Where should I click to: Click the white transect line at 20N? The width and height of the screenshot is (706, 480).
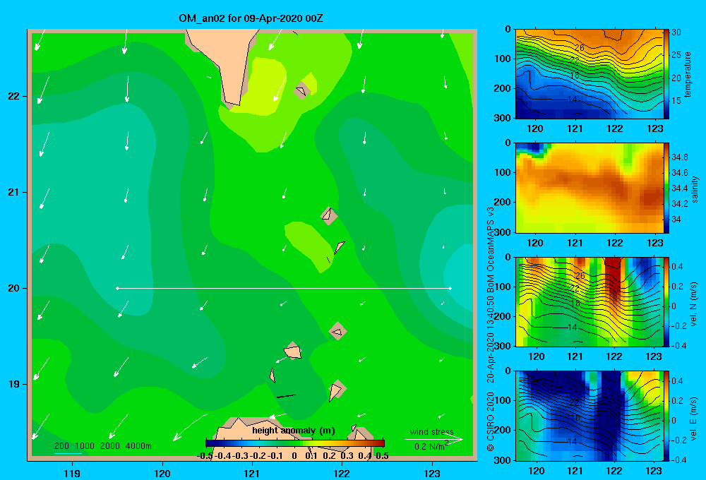click(284, 288)
